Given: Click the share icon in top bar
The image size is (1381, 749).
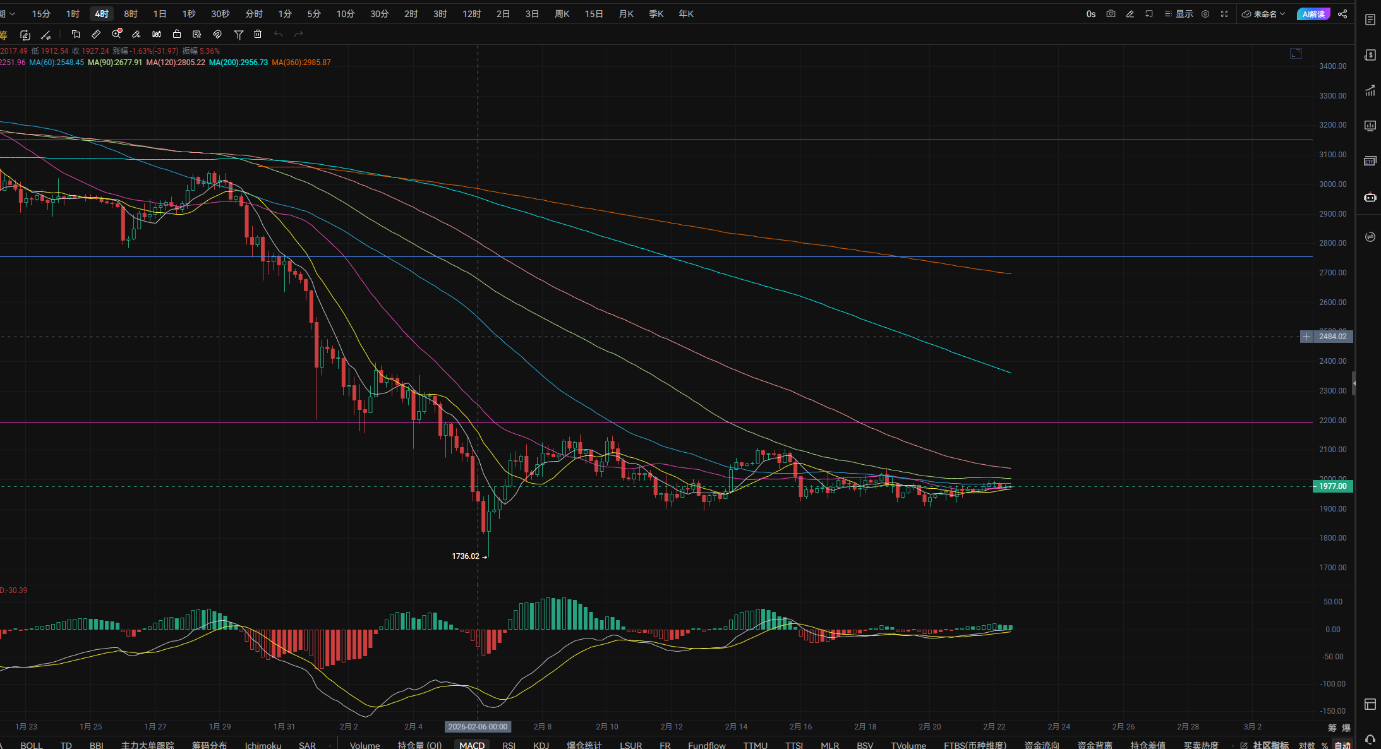Looking at the screenshot, I should click(1342, 14).
